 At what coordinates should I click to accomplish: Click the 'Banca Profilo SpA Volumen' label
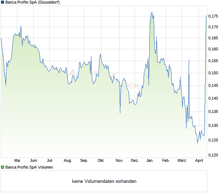click(29, 167)
